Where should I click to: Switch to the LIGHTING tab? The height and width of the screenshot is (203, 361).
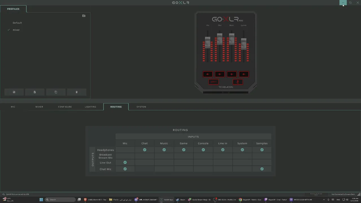pyautogui.click(x=91, y=107)
